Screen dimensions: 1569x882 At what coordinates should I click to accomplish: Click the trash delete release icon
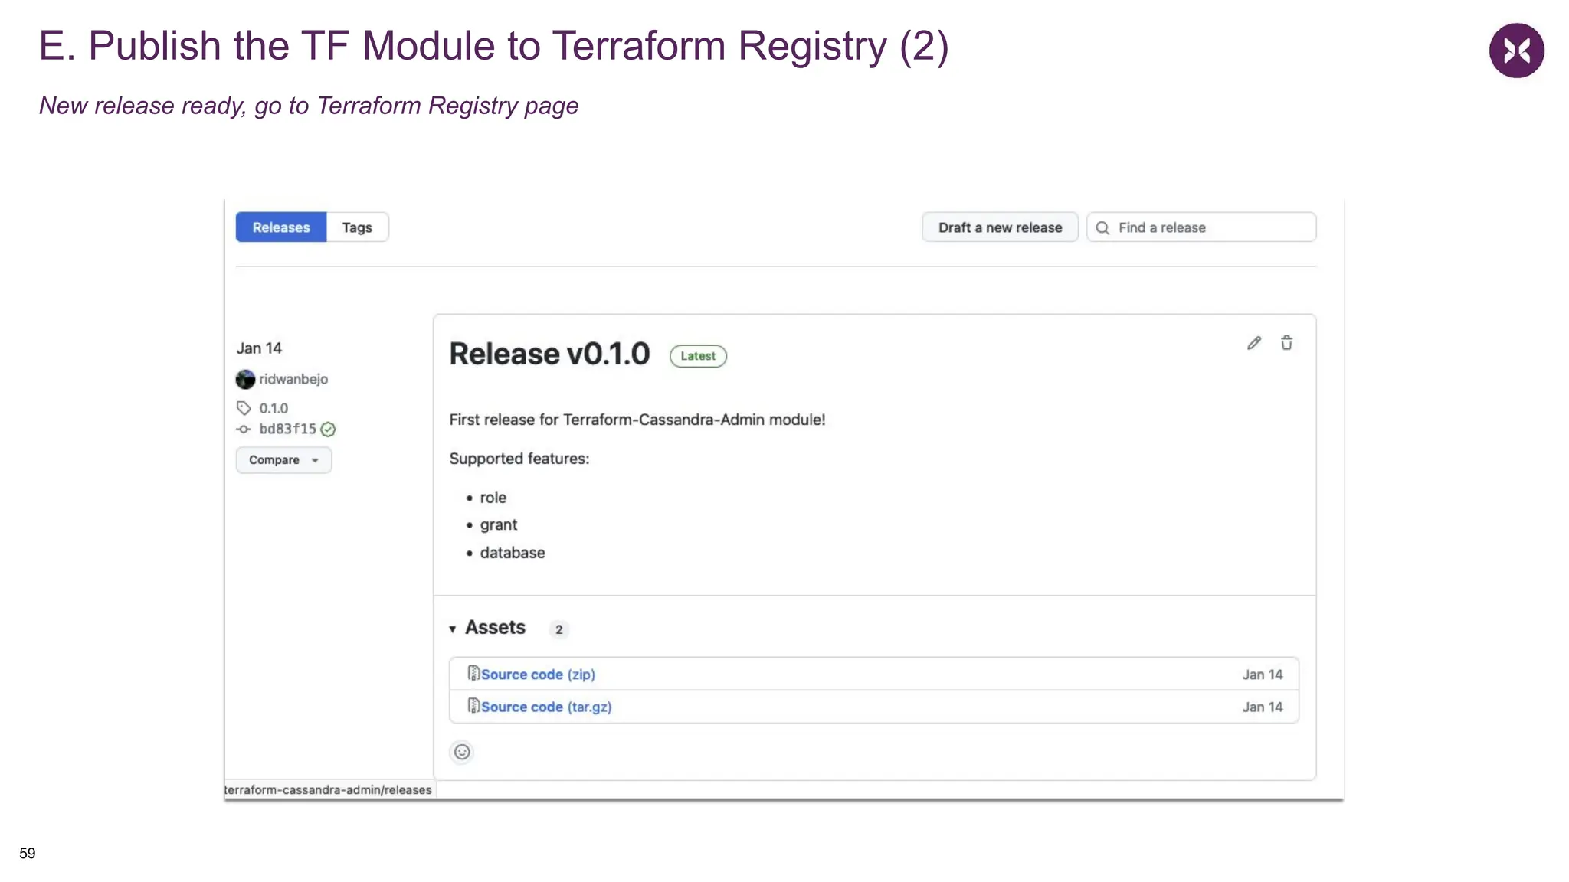1287,343
